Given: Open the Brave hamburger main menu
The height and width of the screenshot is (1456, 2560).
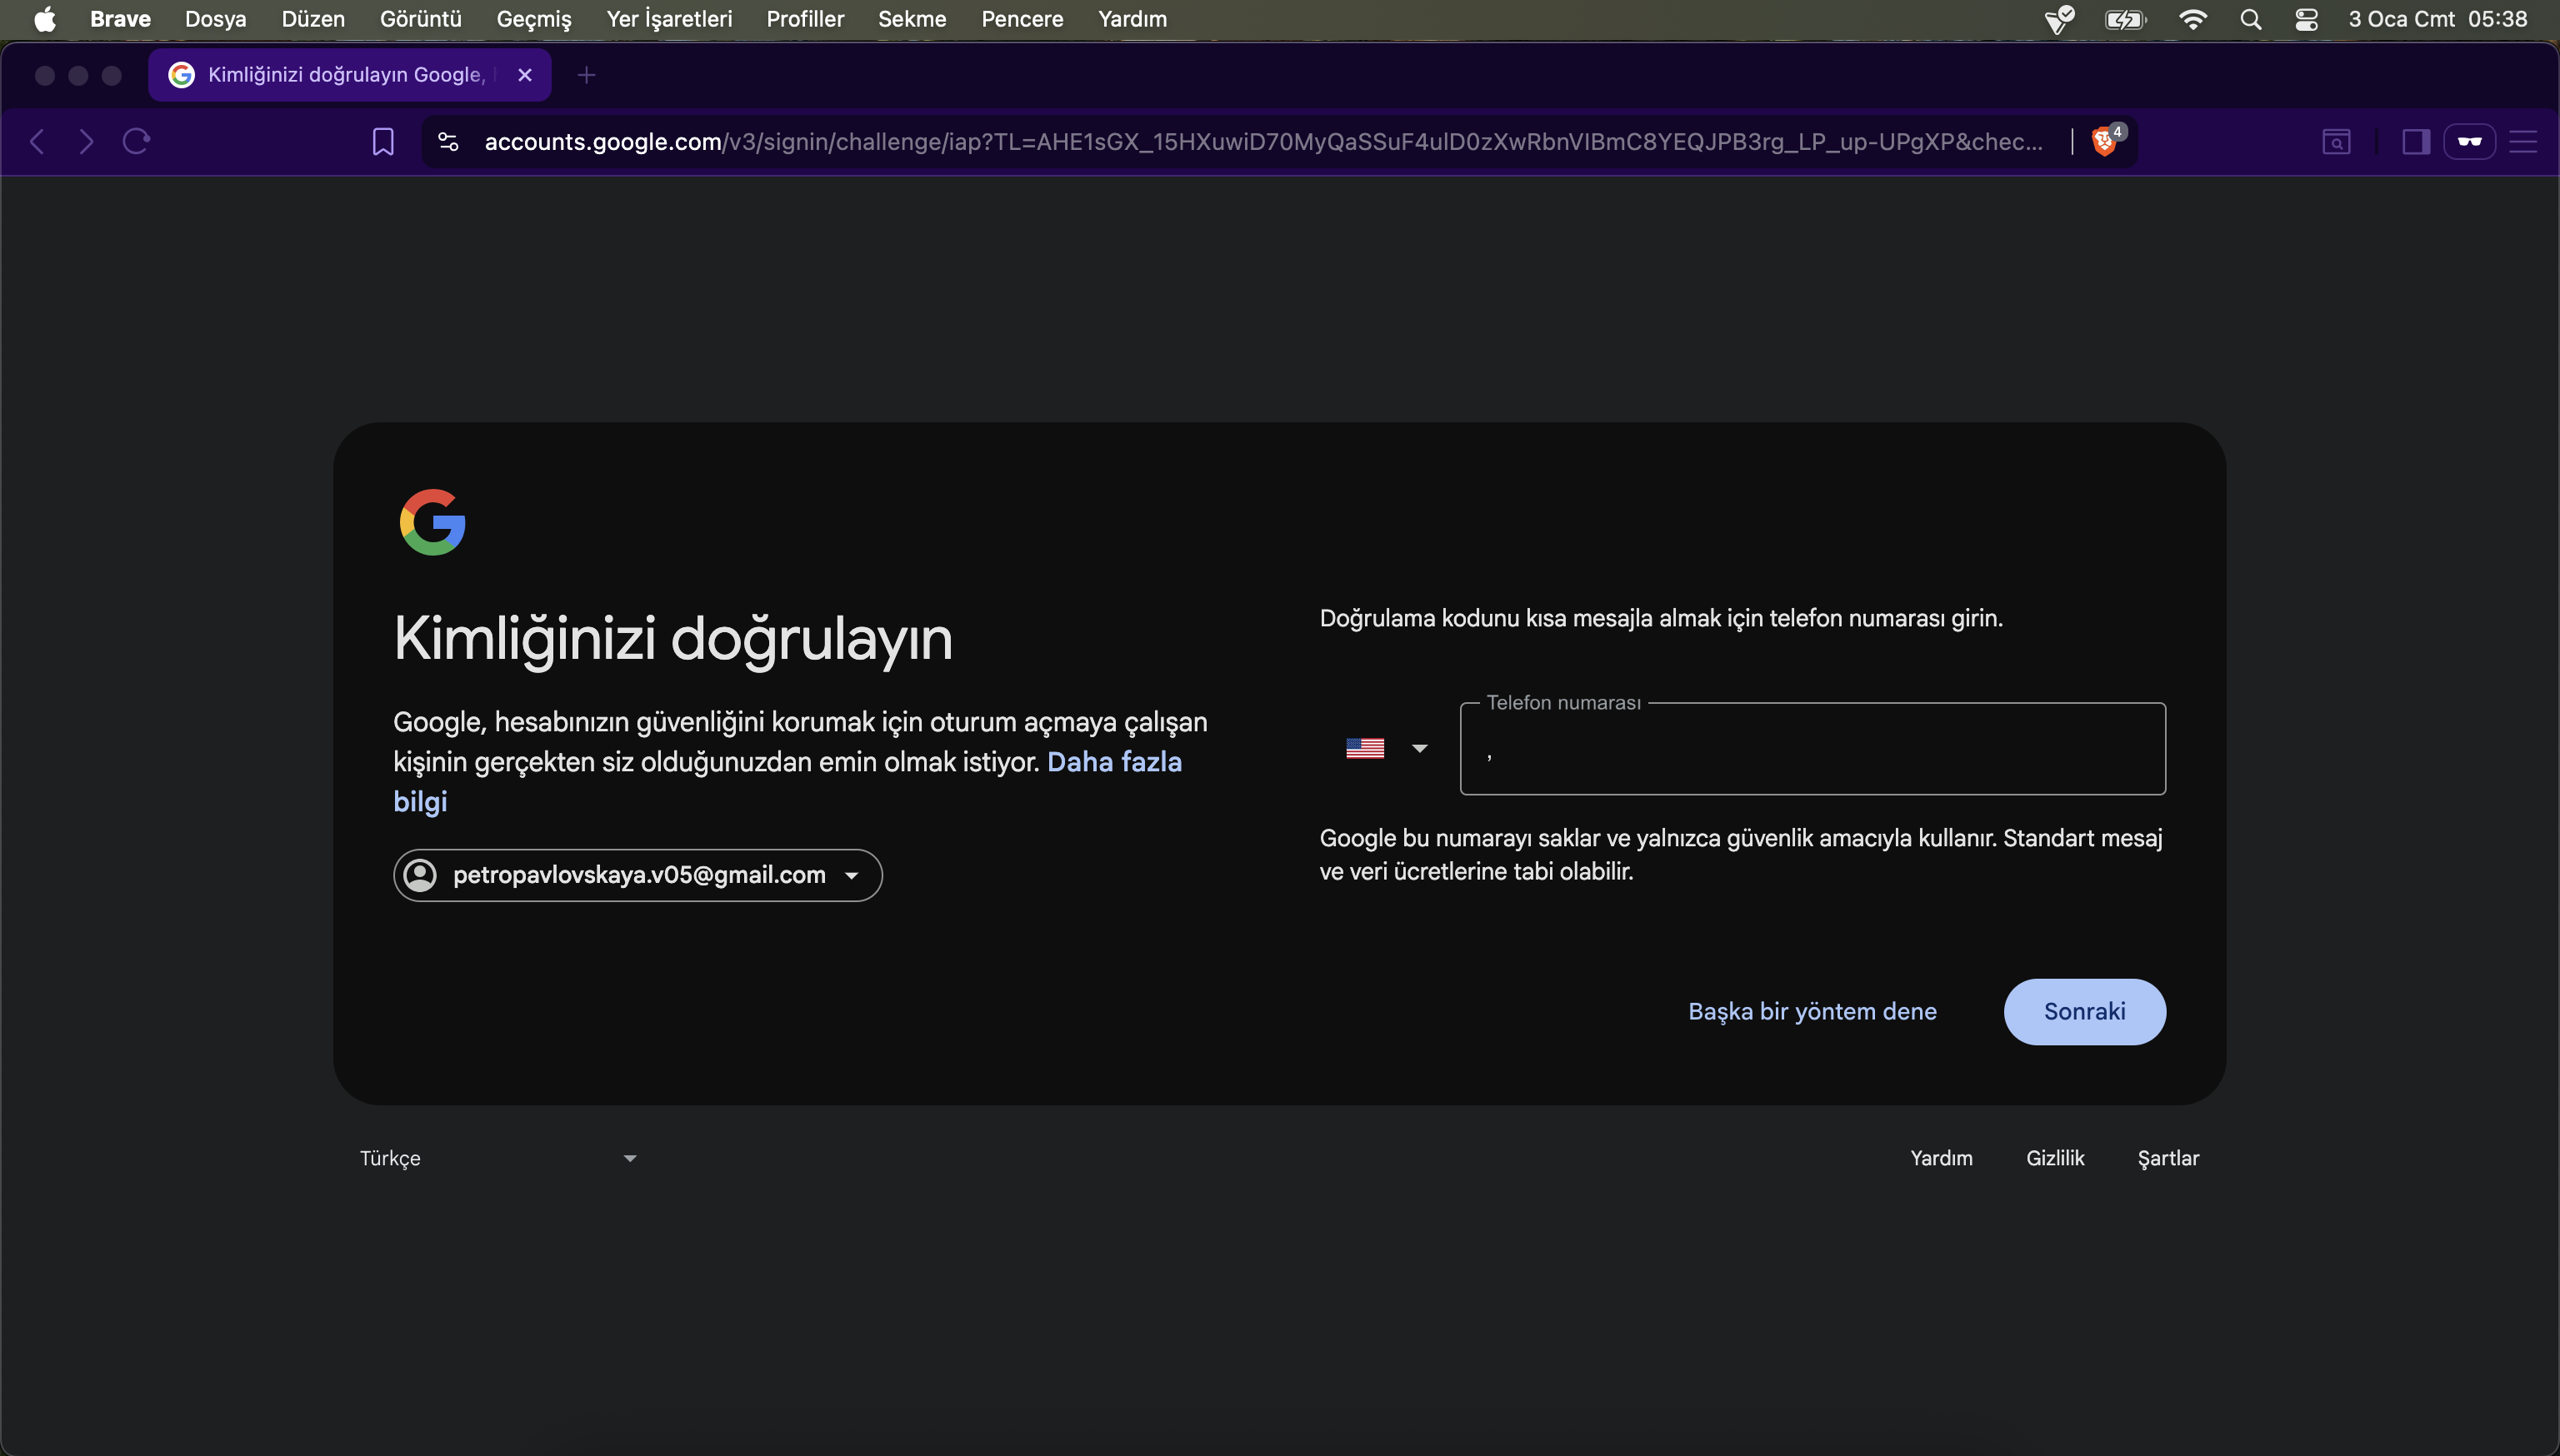Looking at the screenshot, I should click(2523, 142).
